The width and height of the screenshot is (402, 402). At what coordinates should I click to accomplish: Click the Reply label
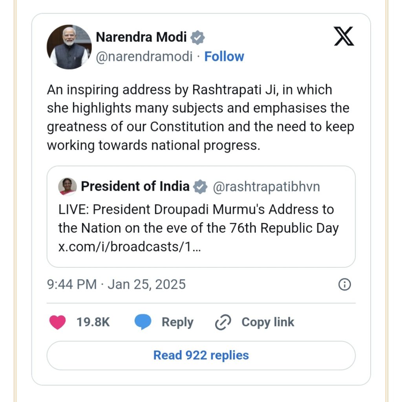pos(177,322)
